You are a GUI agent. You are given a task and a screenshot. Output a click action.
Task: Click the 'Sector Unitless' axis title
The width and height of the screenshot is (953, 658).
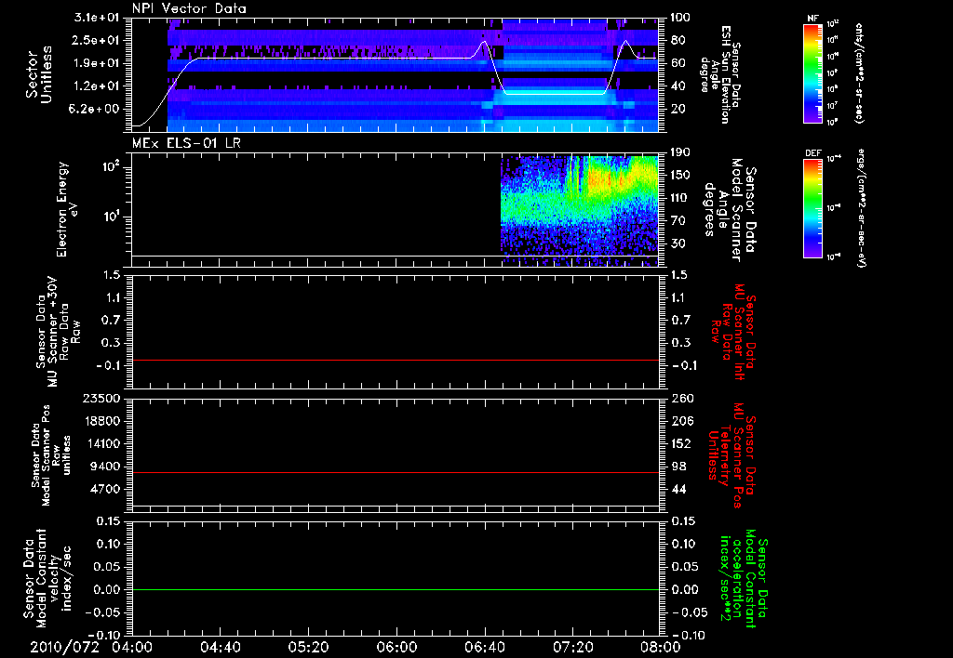(x=38, y=74)
